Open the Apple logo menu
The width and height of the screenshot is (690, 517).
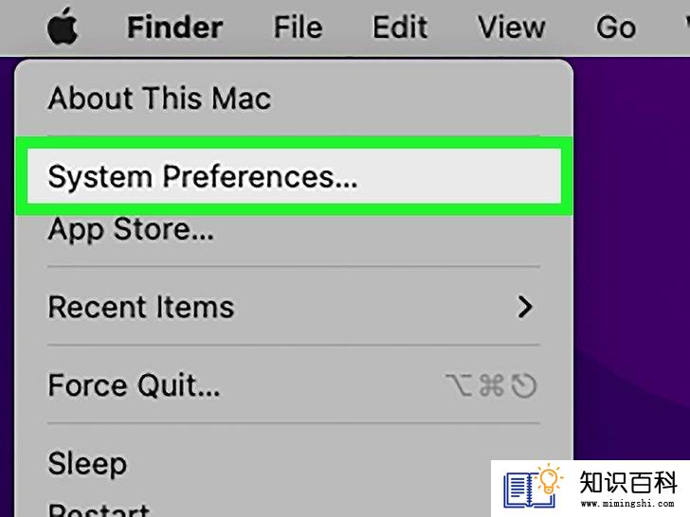(x=63, y=27)
